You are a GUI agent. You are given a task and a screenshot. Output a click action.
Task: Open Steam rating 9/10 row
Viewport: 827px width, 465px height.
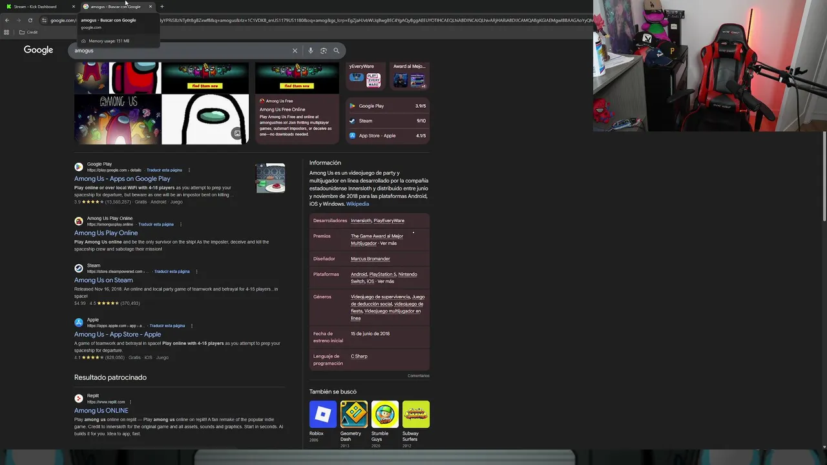point(388,121)
